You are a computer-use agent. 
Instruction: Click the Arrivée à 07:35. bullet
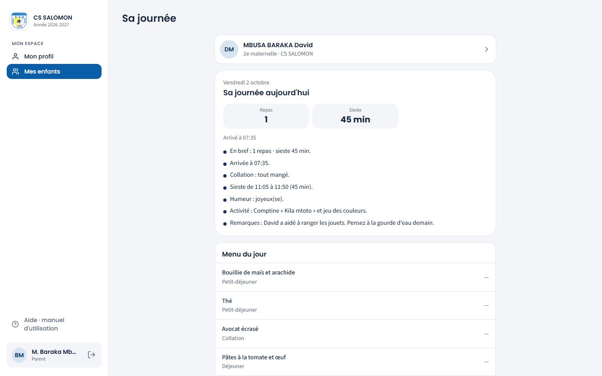(250, 163)
